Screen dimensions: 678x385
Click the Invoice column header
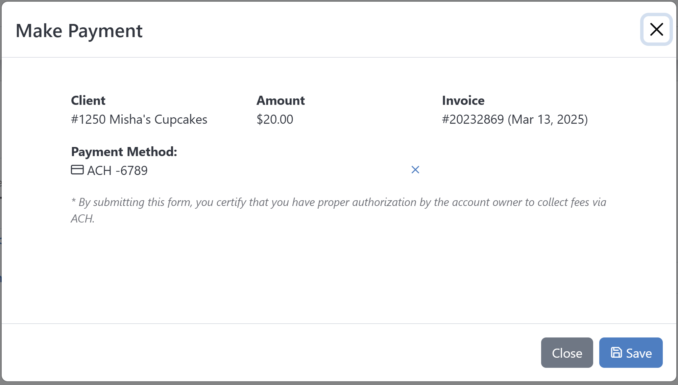click(463, 100)
